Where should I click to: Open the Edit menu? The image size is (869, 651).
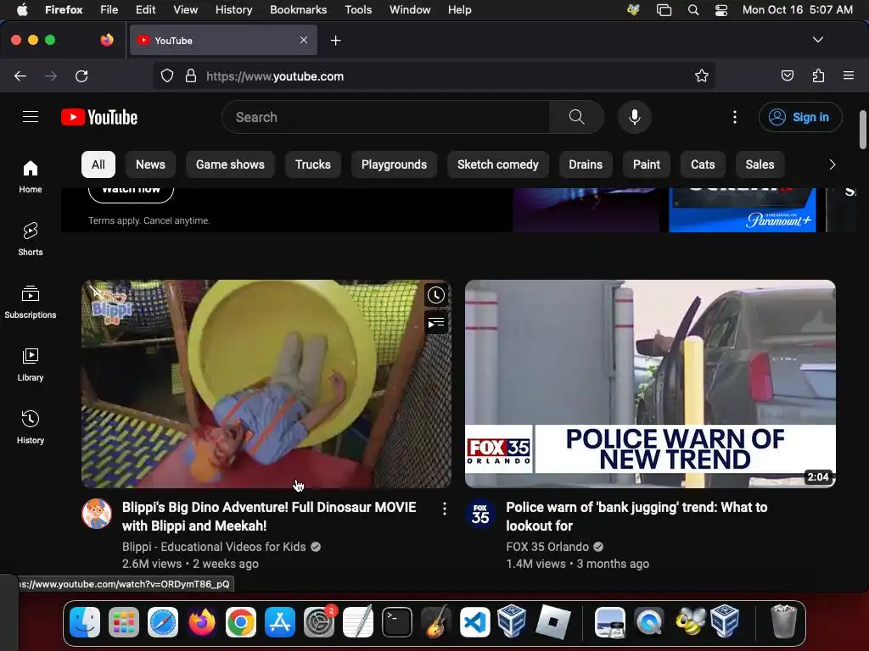click(x=145, y=10)
